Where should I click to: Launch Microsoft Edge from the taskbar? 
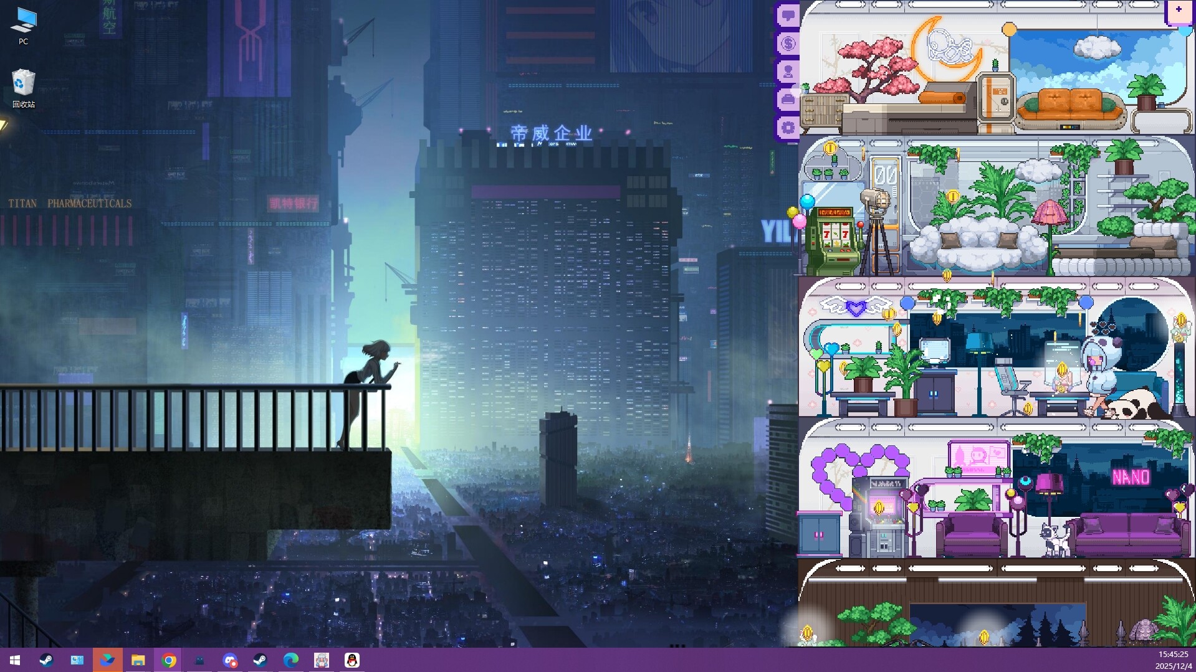tap(290, 660)
